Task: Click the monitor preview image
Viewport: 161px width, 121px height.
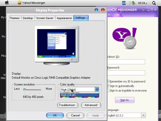Action: [x=57, y=45]
